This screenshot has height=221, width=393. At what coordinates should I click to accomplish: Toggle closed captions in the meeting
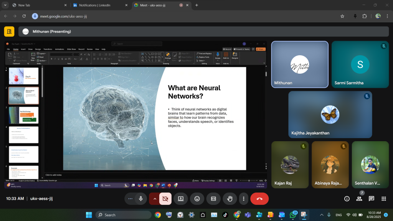(213, 199)
